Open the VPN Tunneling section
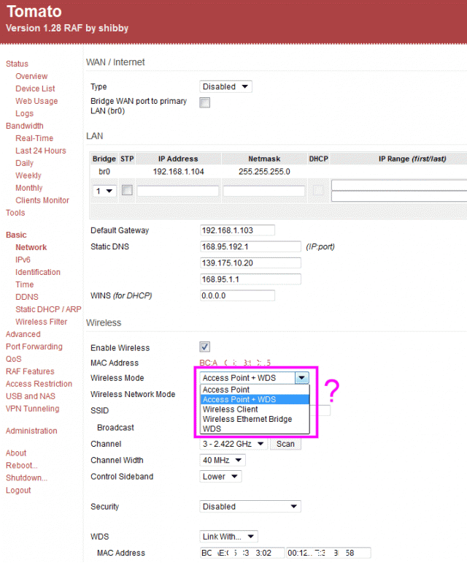 click(33, 409)
